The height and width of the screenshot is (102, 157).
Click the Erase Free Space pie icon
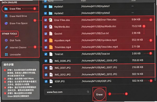point(6,23)
